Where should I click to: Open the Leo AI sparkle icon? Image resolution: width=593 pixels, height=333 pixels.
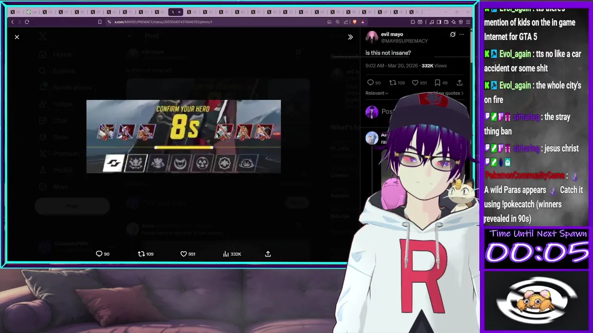tap(454, 22)
